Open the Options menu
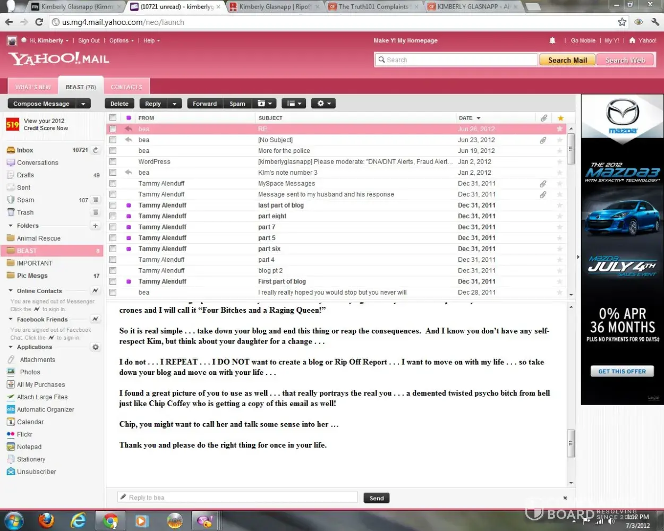Viewport: 664px width, 531px height. tap(122, 40)
